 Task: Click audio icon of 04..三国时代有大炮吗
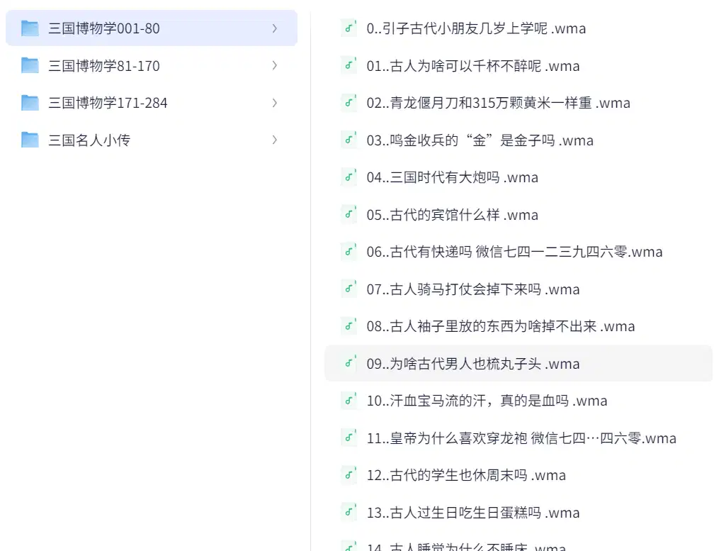348,177
